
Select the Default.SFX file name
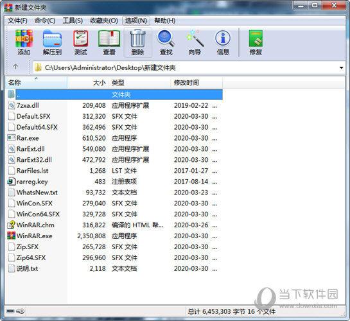tap(33, 116)
